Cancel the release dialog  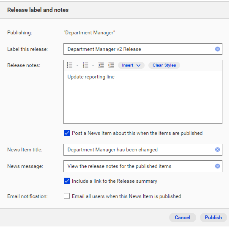pyautogui.click(x=183, y=218)
